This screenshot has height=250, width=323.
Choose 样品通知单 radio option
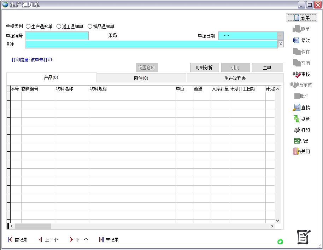(90, 27)
